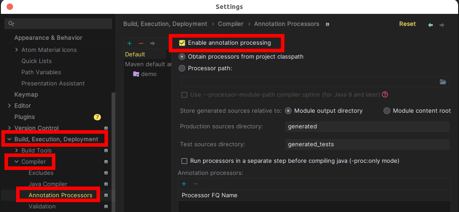Click the red help question mark icon
This screenshot has height=212, width=459.
[385, 94]
